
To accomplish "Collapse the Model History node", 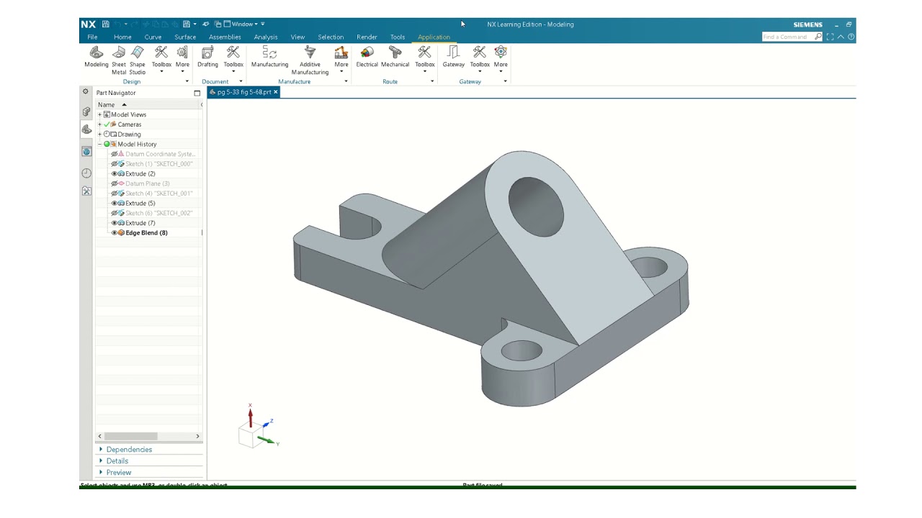I will [x=99, y=144].
